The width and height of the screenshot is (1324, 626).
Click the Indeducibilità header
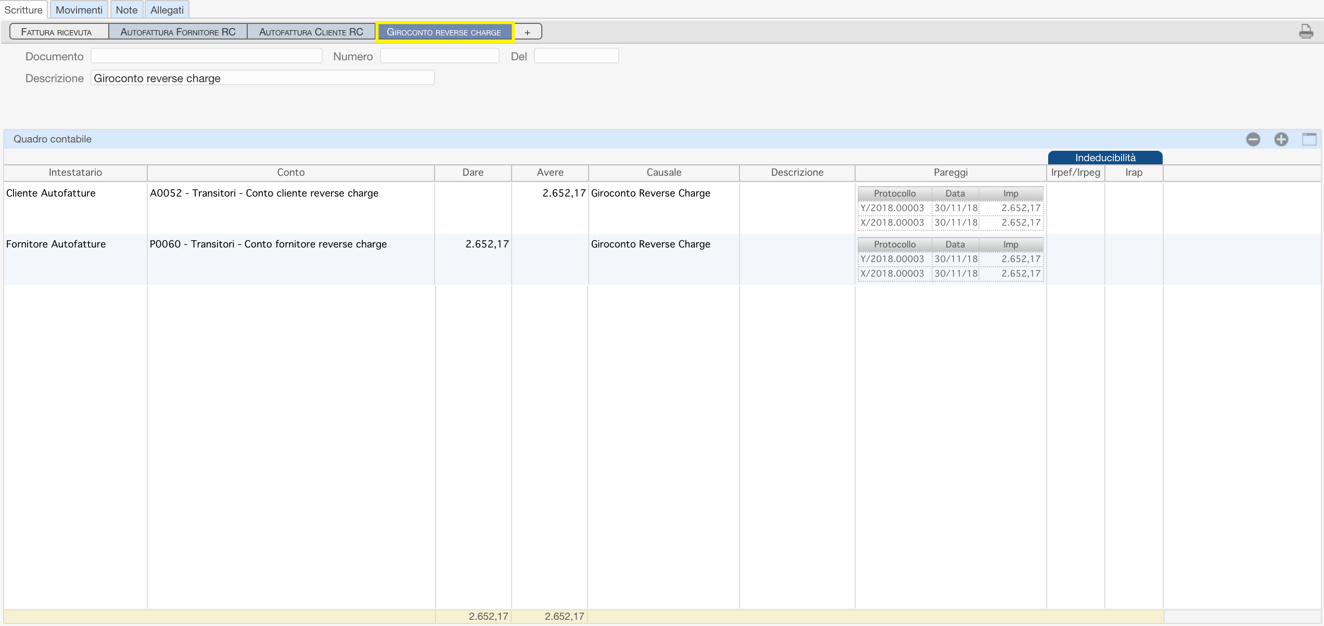pos(1105,158)
